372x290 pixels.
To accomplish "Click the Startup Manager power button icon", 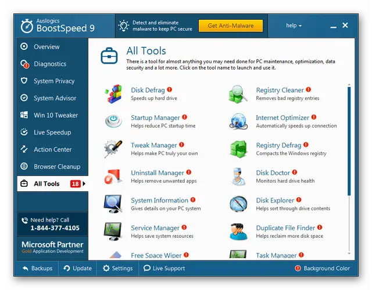I will click(113, 121).
